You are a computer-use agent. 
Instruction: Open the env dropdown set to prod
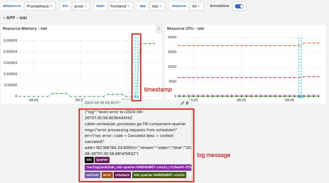tap(81, 6)
